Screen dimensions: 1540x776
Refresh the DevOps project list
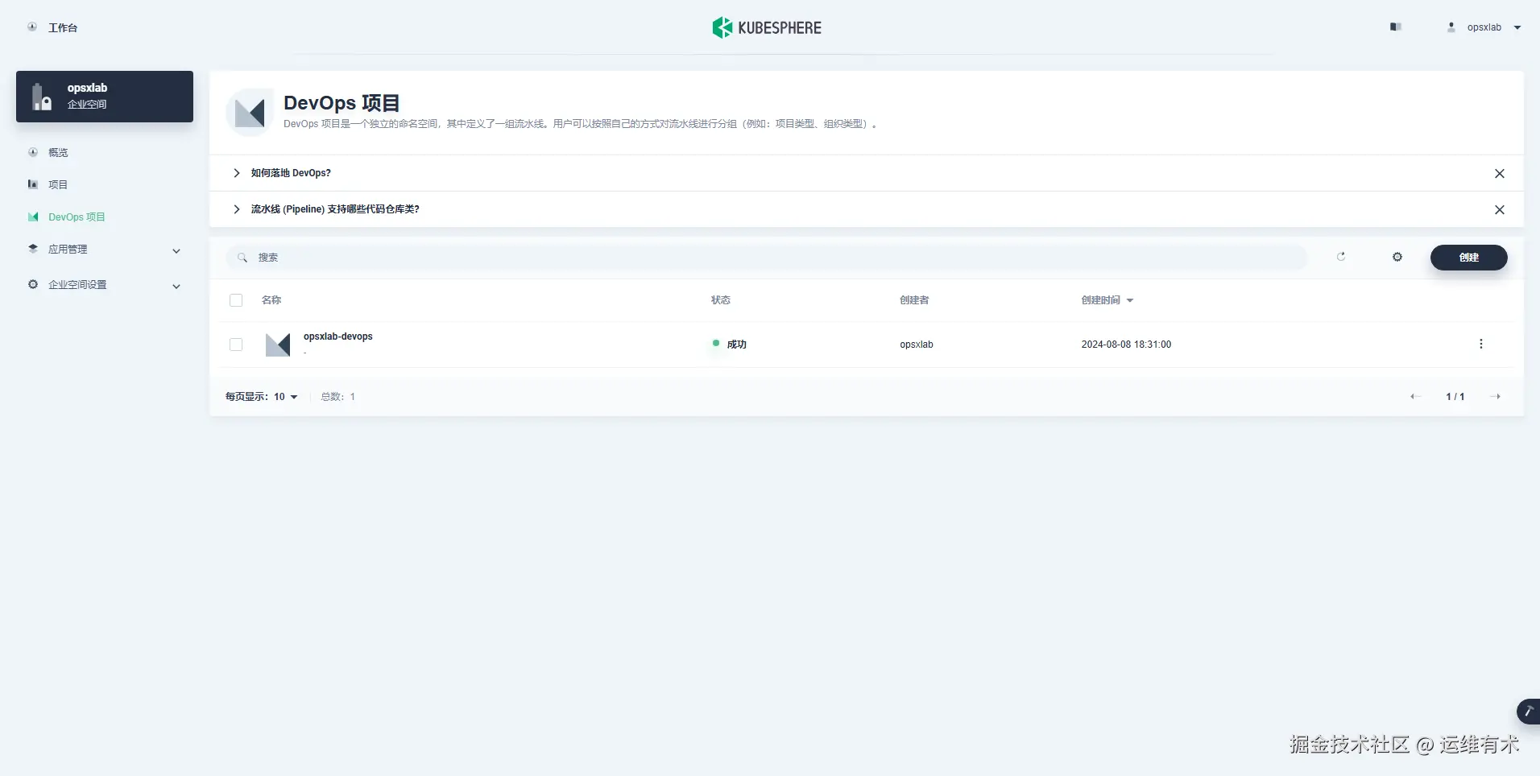click(x=1341, y=257)
